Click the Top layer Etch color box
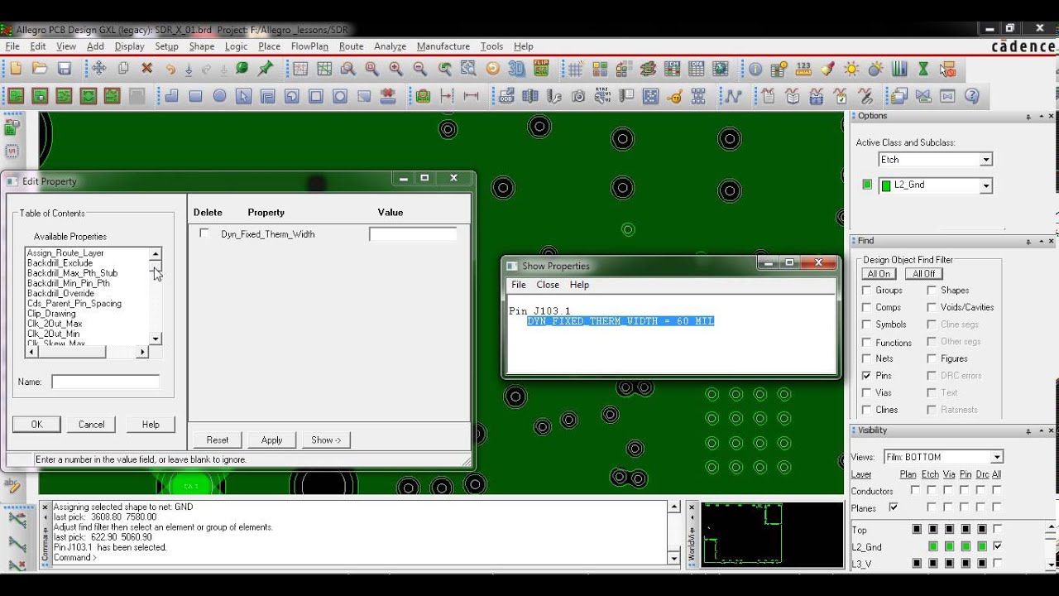 click(933, 530)
